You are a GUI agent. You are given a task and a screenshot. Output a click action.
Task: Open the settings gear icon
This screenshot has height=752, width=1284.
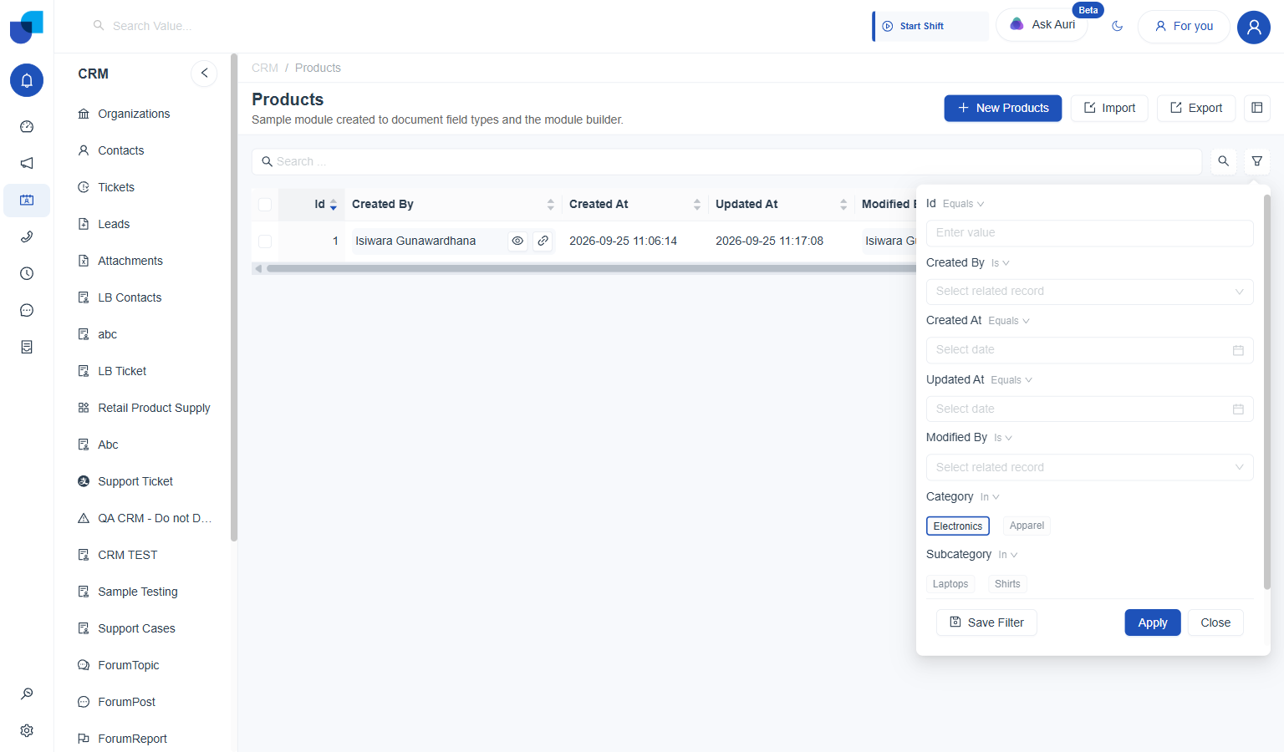pyautogui.click(x=27, y=730)
